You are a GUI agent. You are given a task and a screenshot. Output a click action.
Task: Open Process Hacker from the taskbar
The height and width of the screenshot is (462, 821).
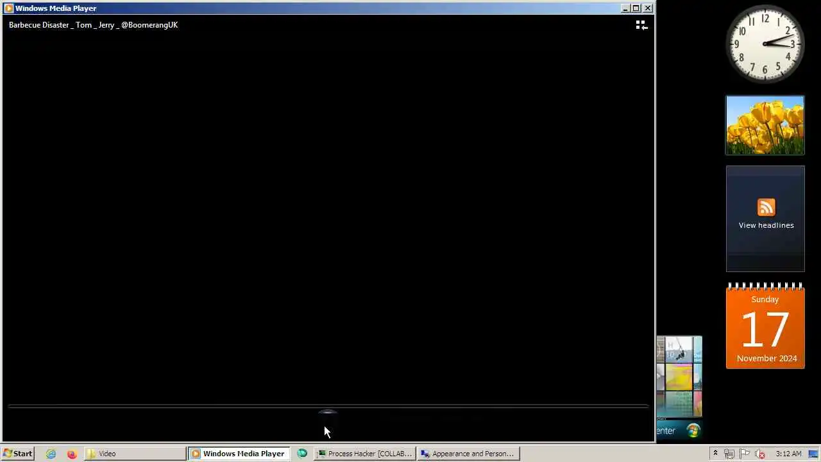point(365,454)
